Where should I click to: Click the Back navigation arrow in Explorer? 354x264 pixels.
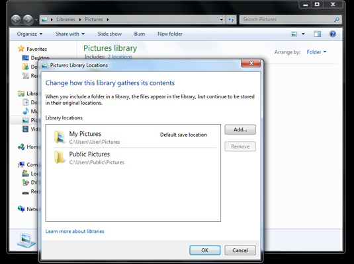(17, 20)
